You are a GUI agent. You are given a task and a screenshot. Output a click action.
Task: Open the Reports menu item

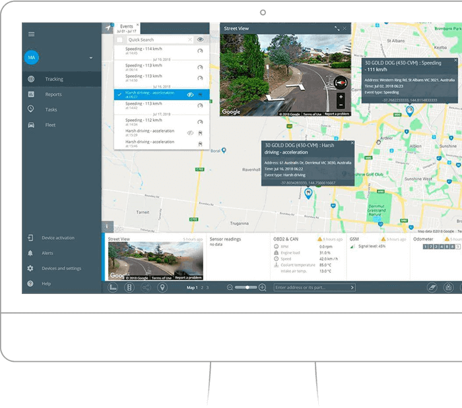pyautogui.click(x=53, y=94)
